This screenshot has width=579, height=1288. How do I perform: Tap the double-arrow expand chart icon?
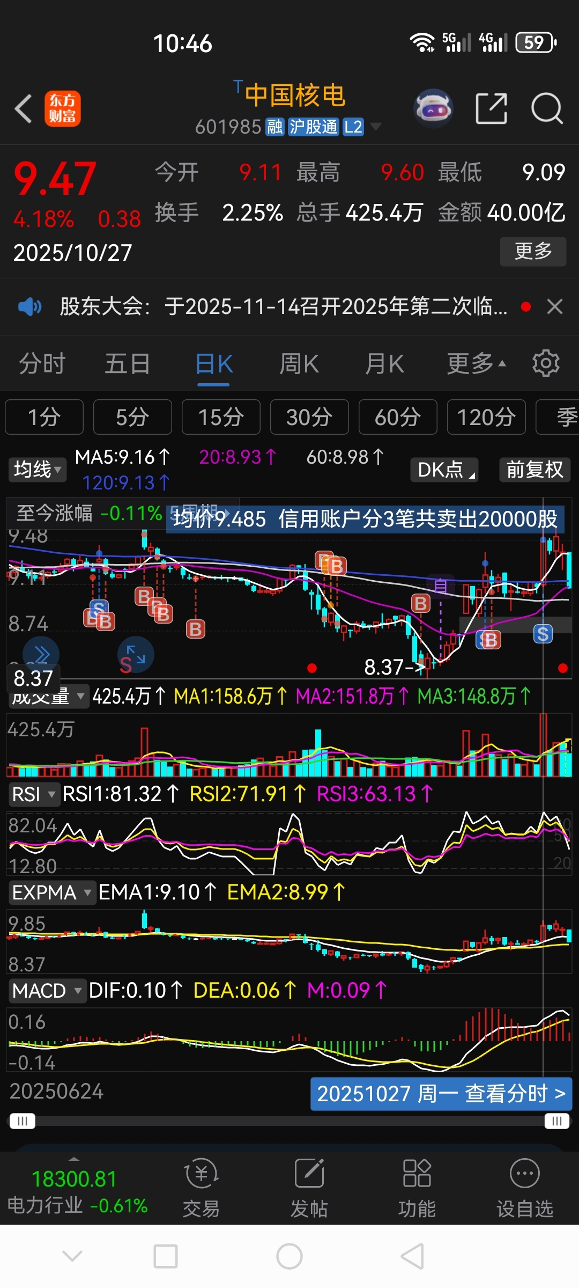41,654
